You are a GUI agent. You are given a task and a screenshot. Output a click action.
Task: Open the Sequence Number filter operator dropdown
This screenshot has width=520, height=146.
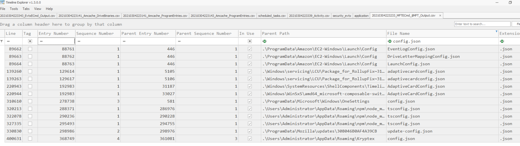79,41
